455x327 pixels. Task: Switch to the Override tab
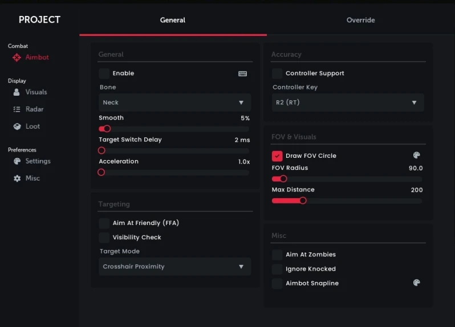361,20
